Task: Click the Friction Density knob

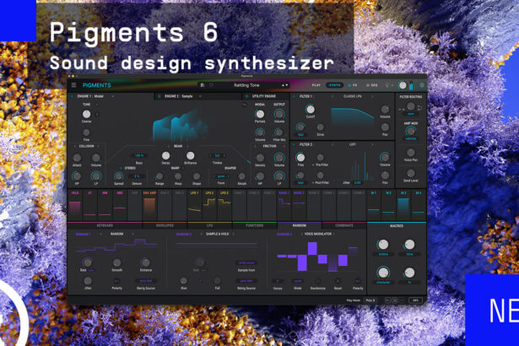Action: [260, 158]
